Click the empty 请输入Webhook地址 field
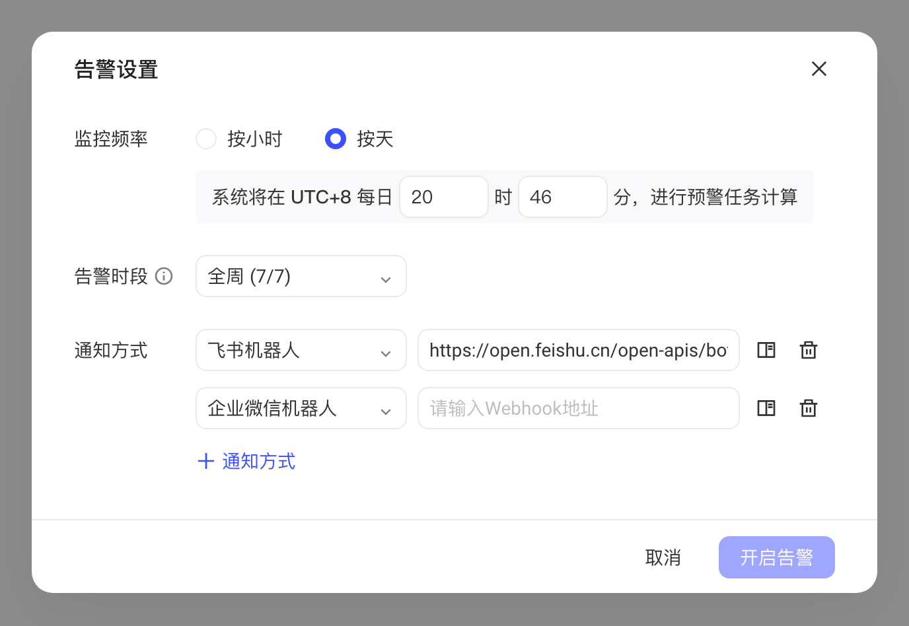The height and width of the screenshot is (626, 909). pos(579,408)
